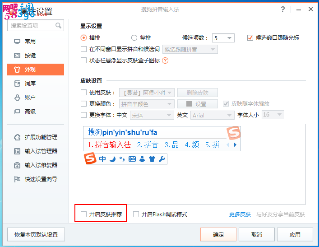Click the Sogou S logo on status bar preview
The height and width of the screenshot is (247, 319).
[x=90, y=158]
